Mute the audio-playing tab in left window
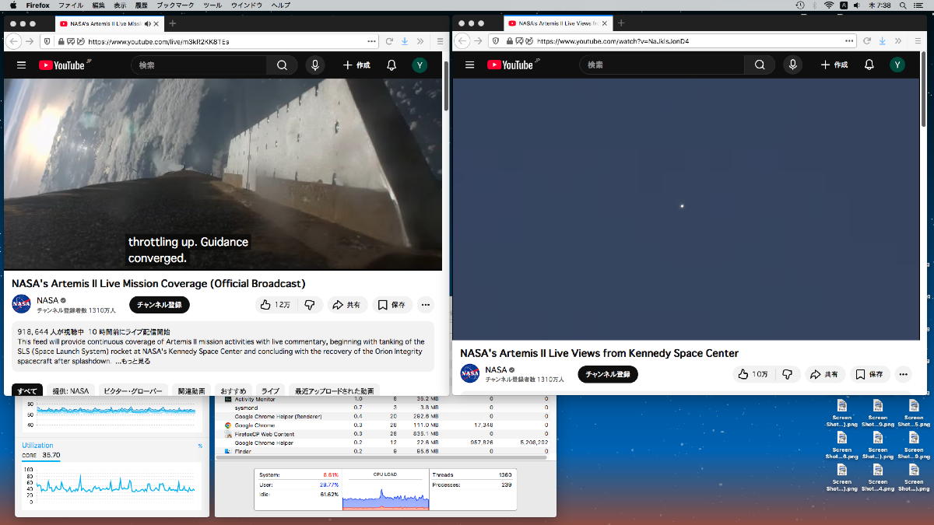934x525 pixels. (148, 23)
